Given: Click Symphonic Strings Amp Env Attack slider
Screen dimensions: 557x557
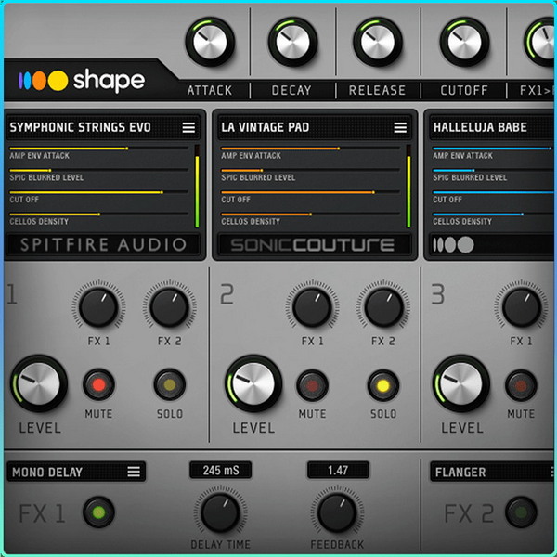Looking at the screenshot, I should pos(98,149).
